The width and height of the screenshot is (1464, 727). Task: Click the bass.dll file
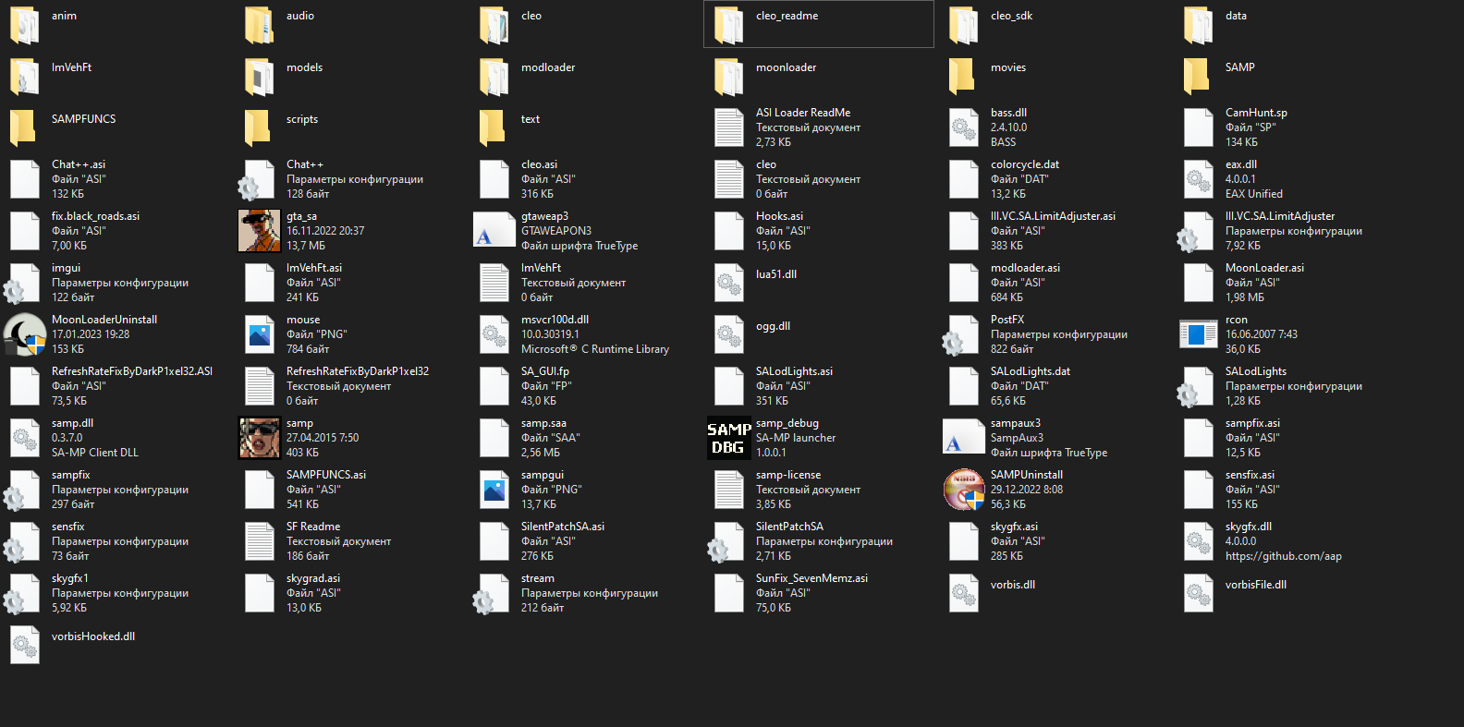tap(963, 127)
